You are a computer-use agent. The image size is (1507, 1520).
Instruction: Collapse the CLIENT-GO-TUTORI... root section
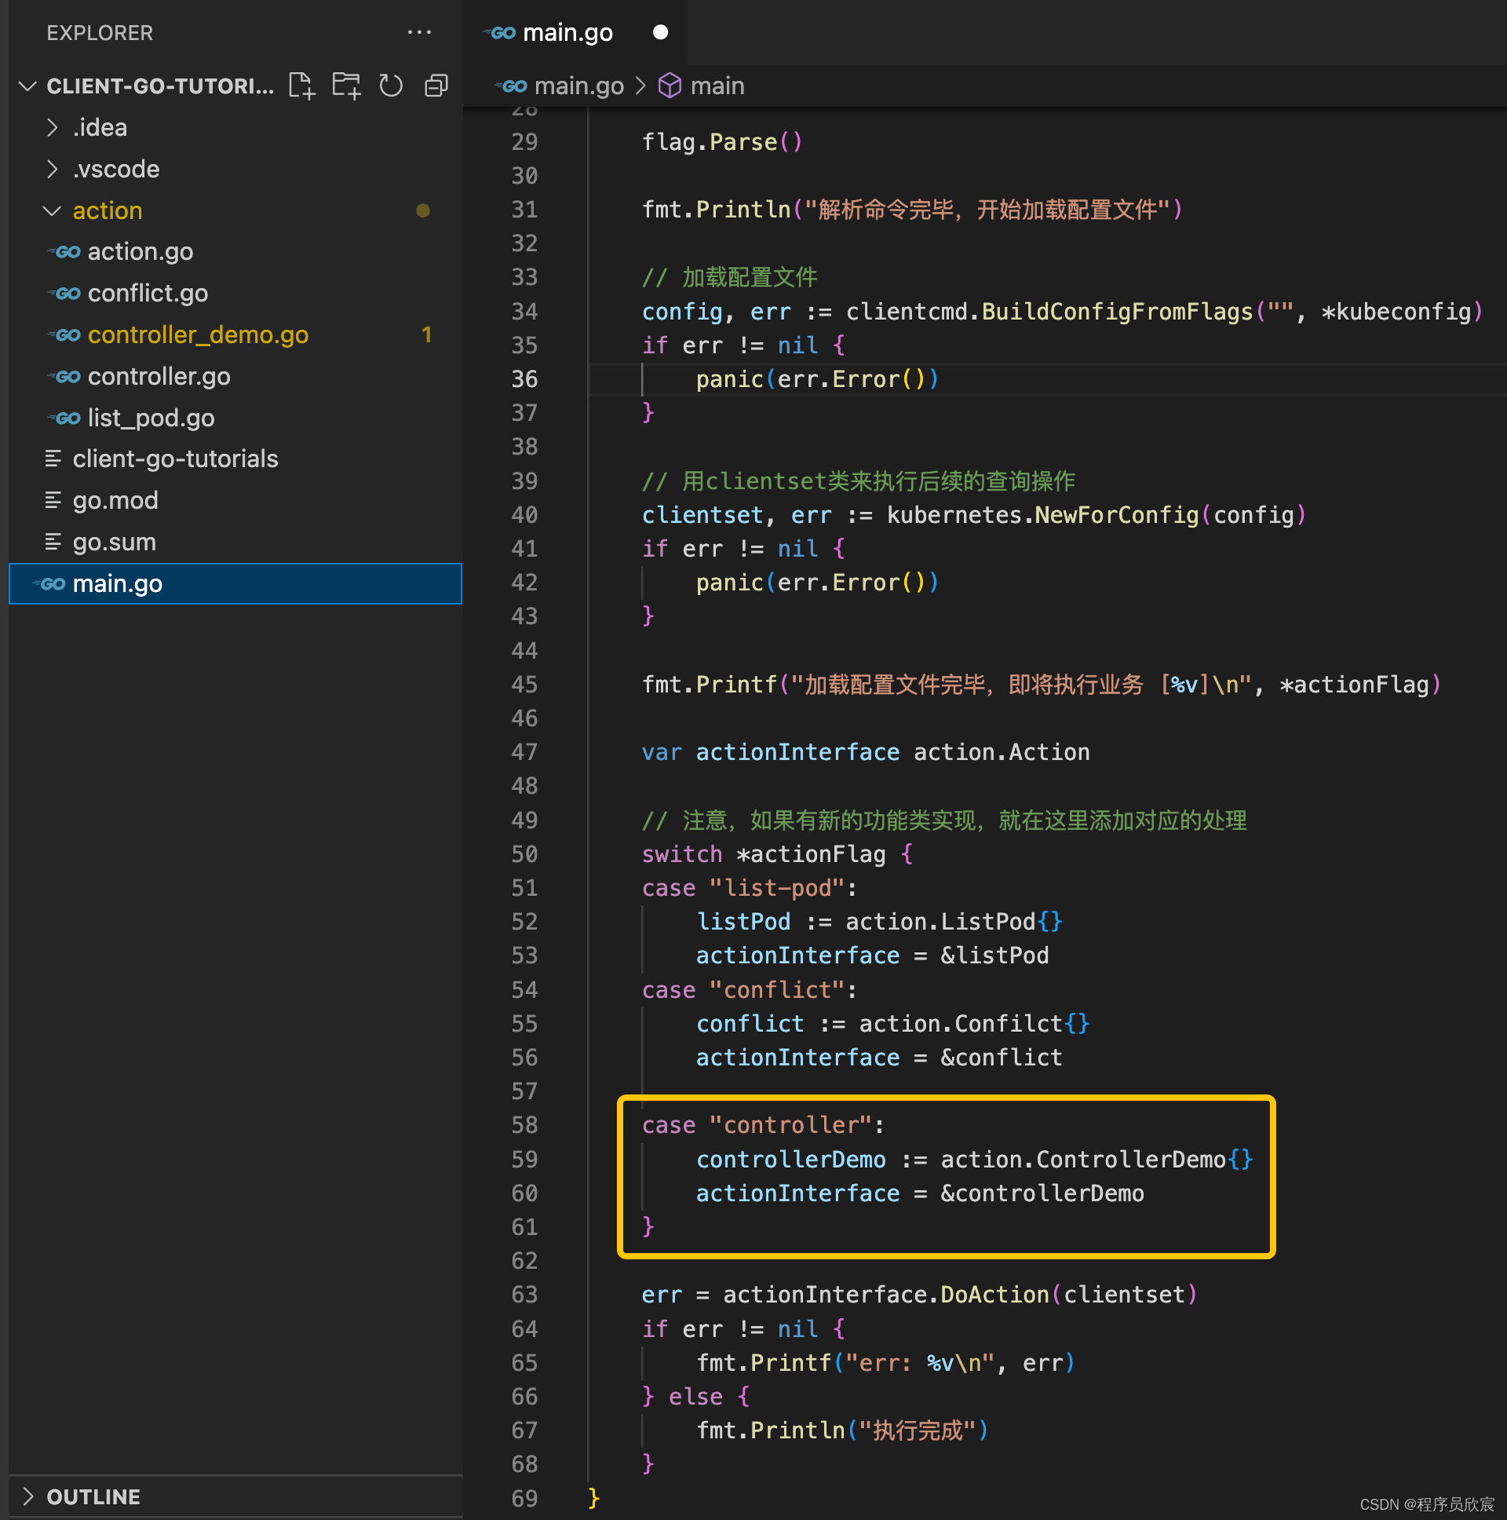click(x=27, y=86)
